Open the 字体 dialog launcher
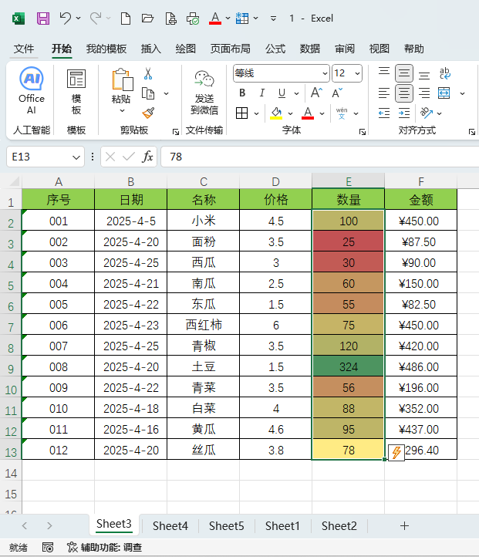 [x=363, y=132]
